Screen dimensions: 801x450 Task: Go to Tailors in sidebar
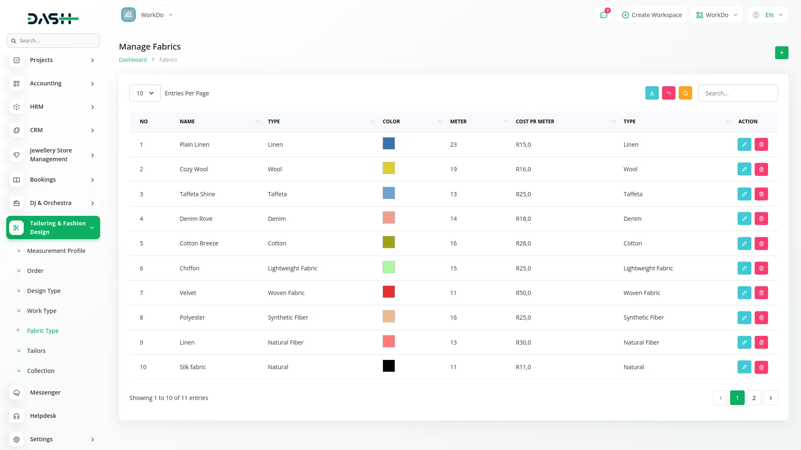[36, 351]
